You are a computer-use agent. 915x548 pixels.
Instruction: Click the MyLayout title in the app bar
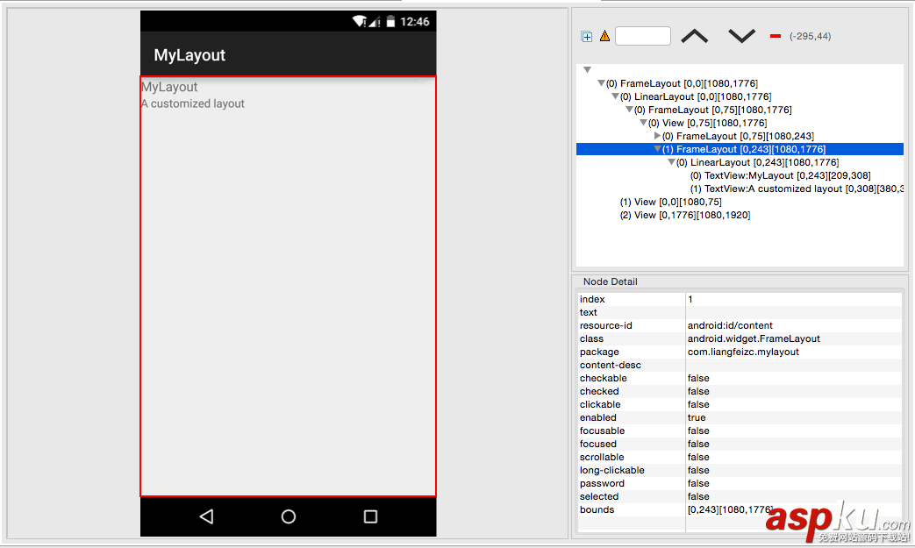[x=189, y=55]
